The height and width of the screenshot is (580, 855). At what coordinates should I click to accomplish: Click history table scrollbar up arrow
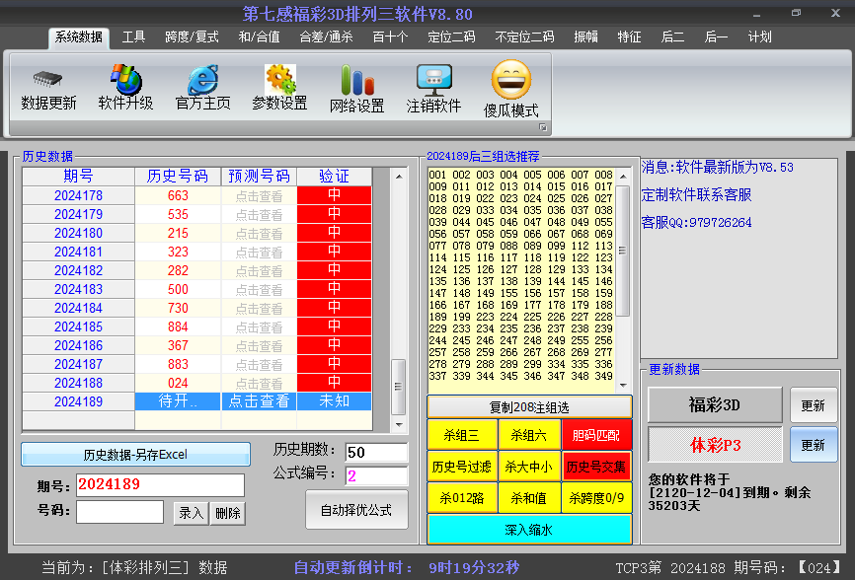399,177
